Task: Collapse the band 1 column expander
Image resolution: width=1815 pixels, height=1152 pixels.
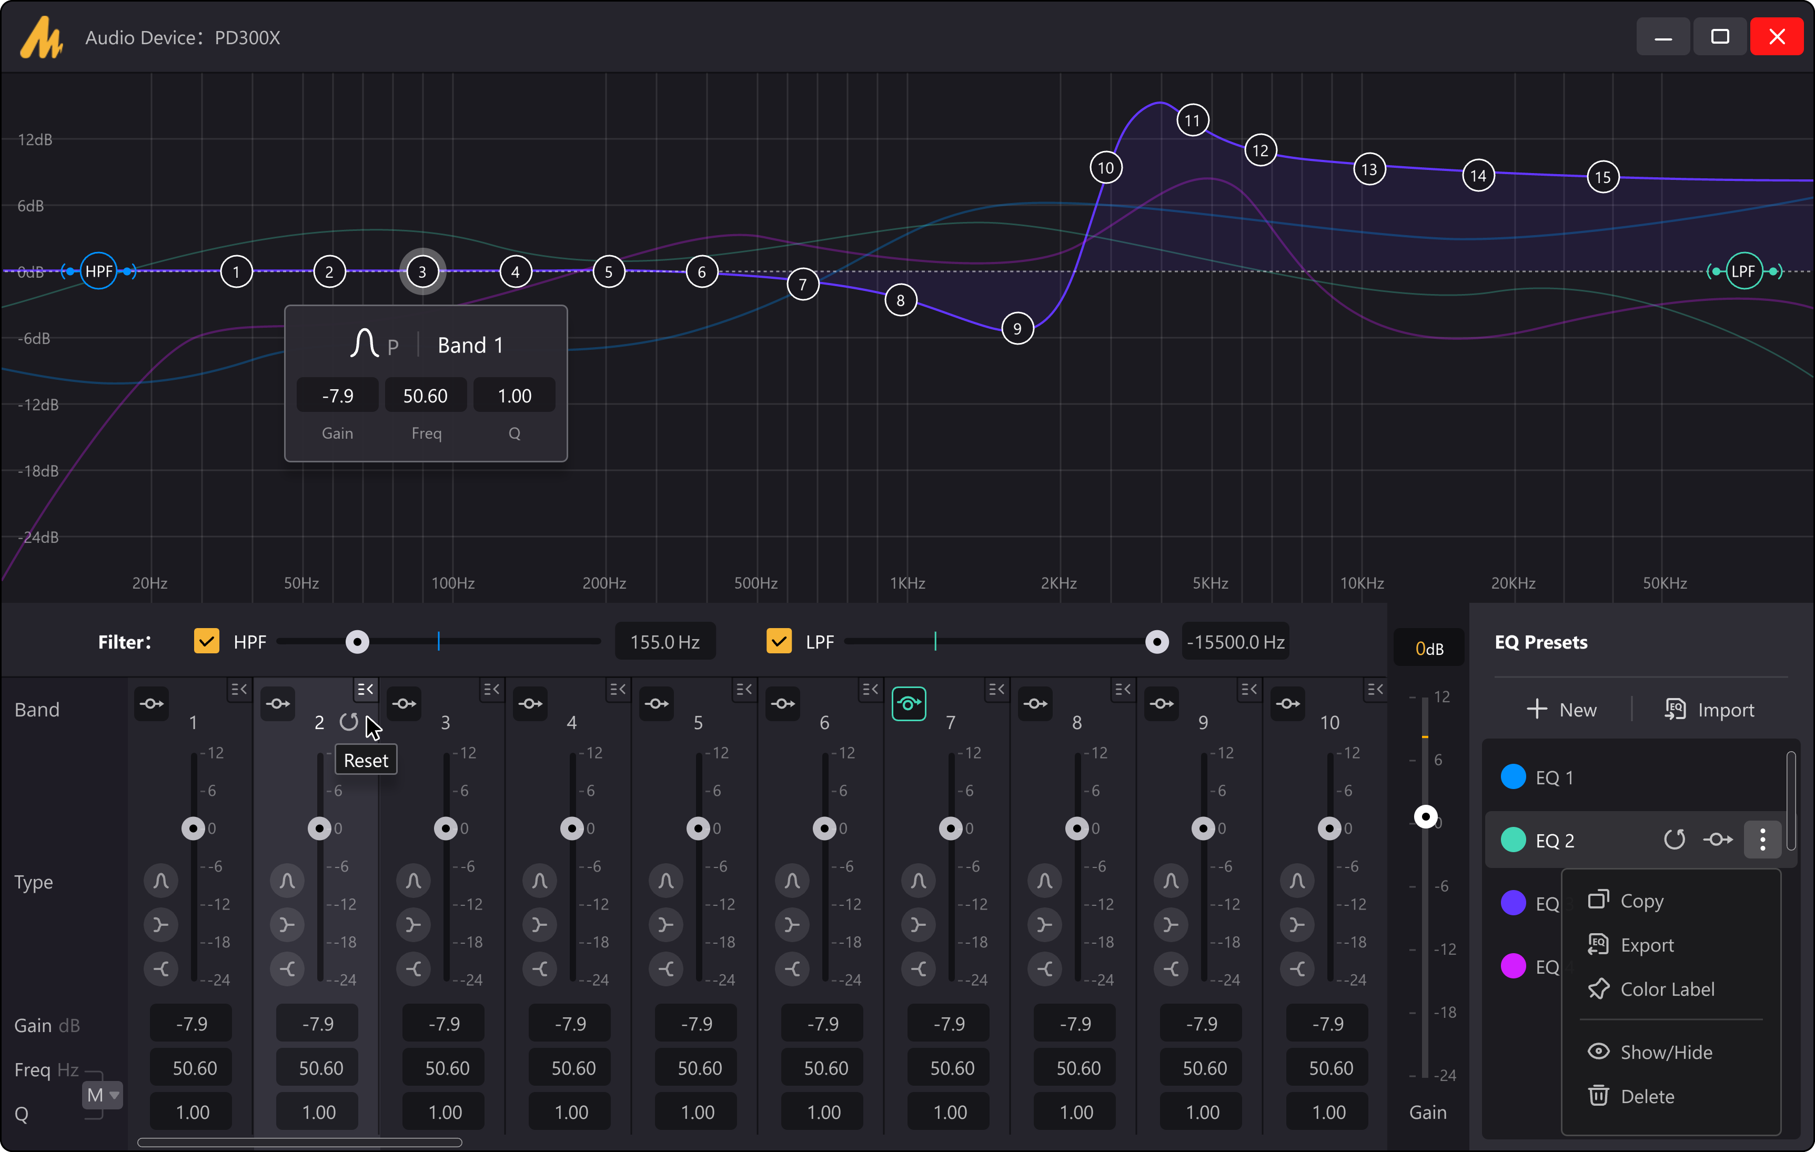Action: (239, 689)
